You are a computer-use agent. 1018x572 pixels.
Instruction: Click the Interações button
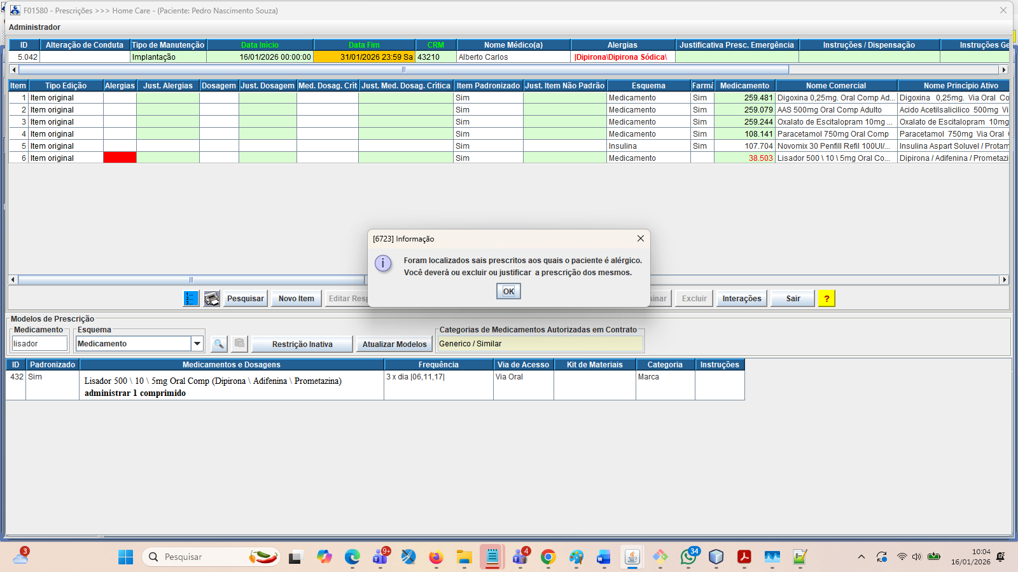coord(742,299)
